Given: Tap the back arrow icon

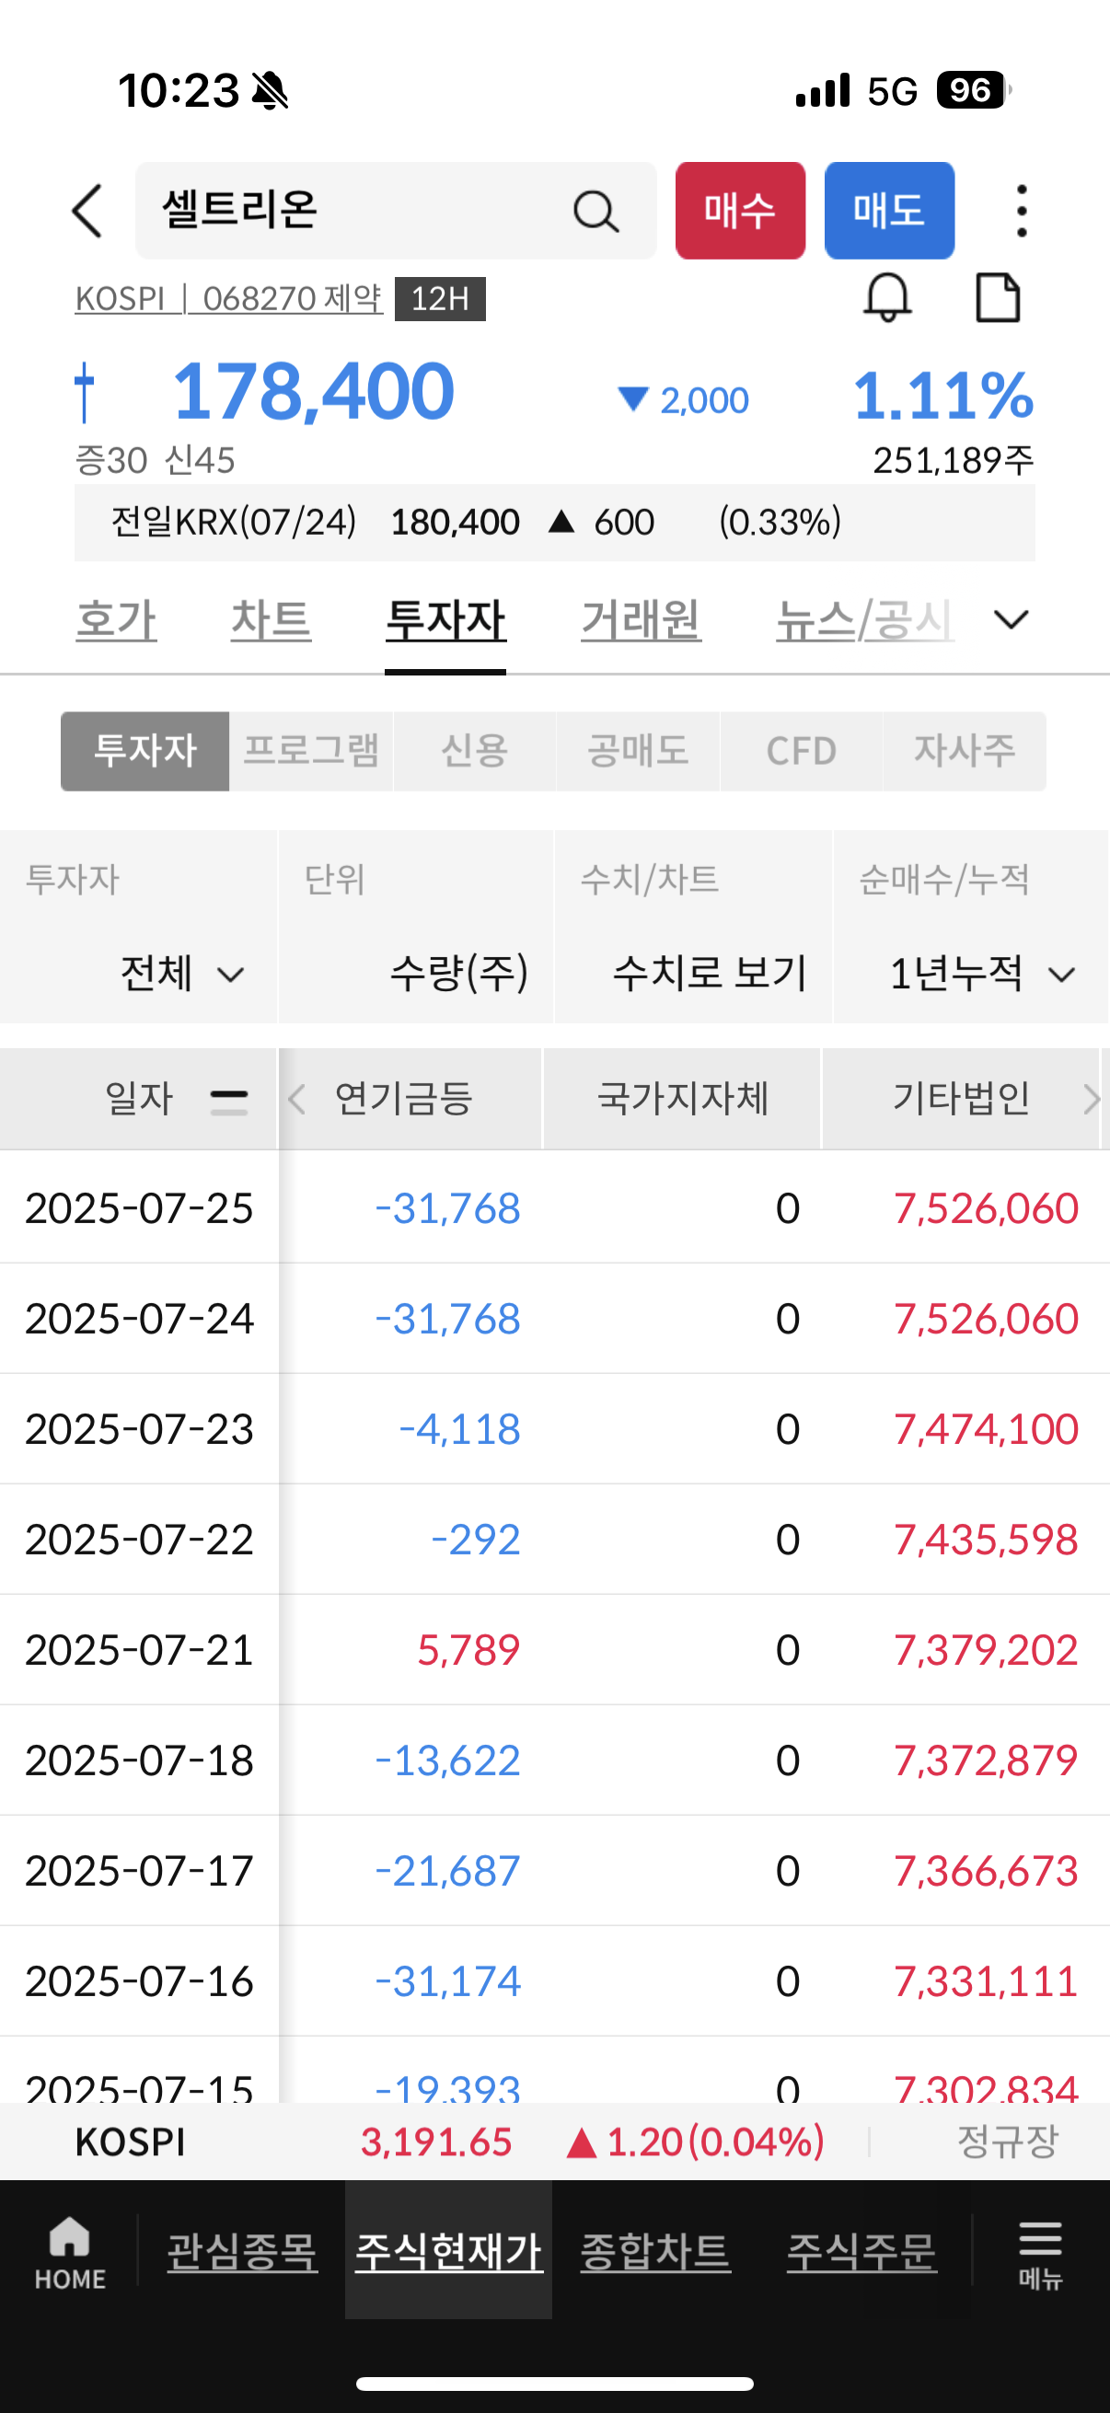Looking at the screenshot, I should pos(87,211).
